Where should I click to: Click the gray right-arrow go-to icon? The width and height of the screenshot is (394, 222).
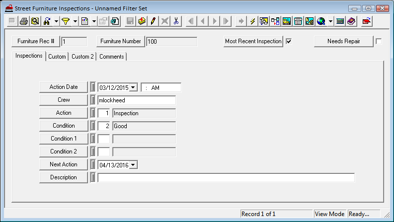tap(241, 21)
